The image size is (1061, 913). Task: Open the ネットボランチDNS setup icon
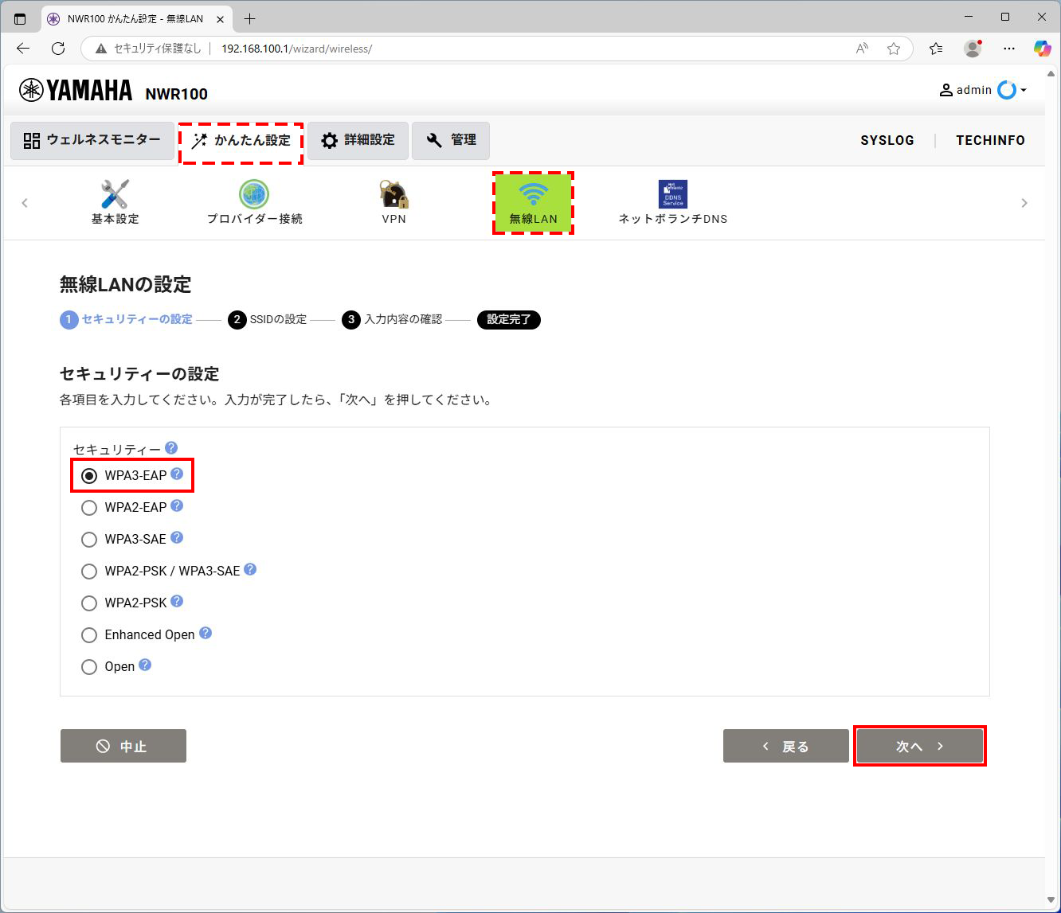(673, 201)
